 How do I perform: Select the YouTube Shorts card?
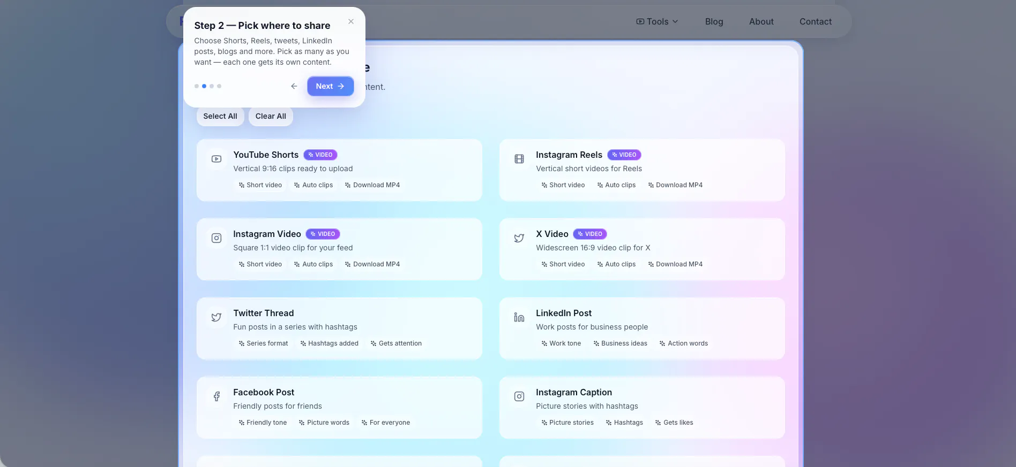[339, 170]
